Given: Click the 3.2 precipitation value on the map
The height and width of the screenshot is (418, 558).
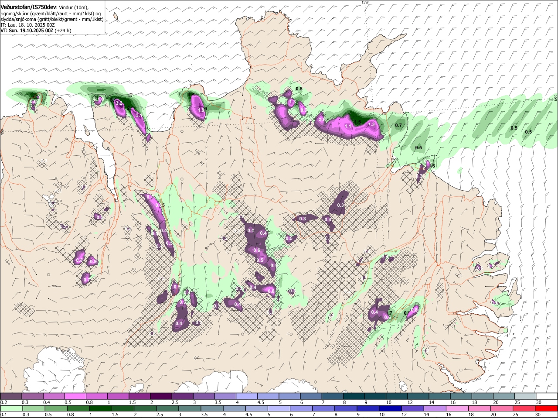Looking at the screenshot, I should (x=119, y=103).
